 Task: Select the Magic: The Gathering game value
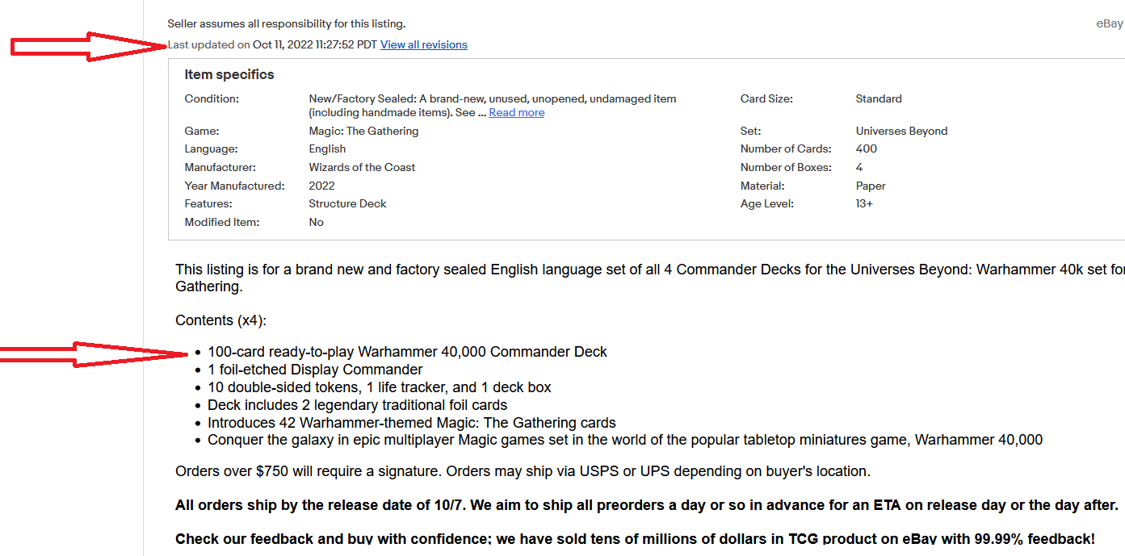(363, 131)
